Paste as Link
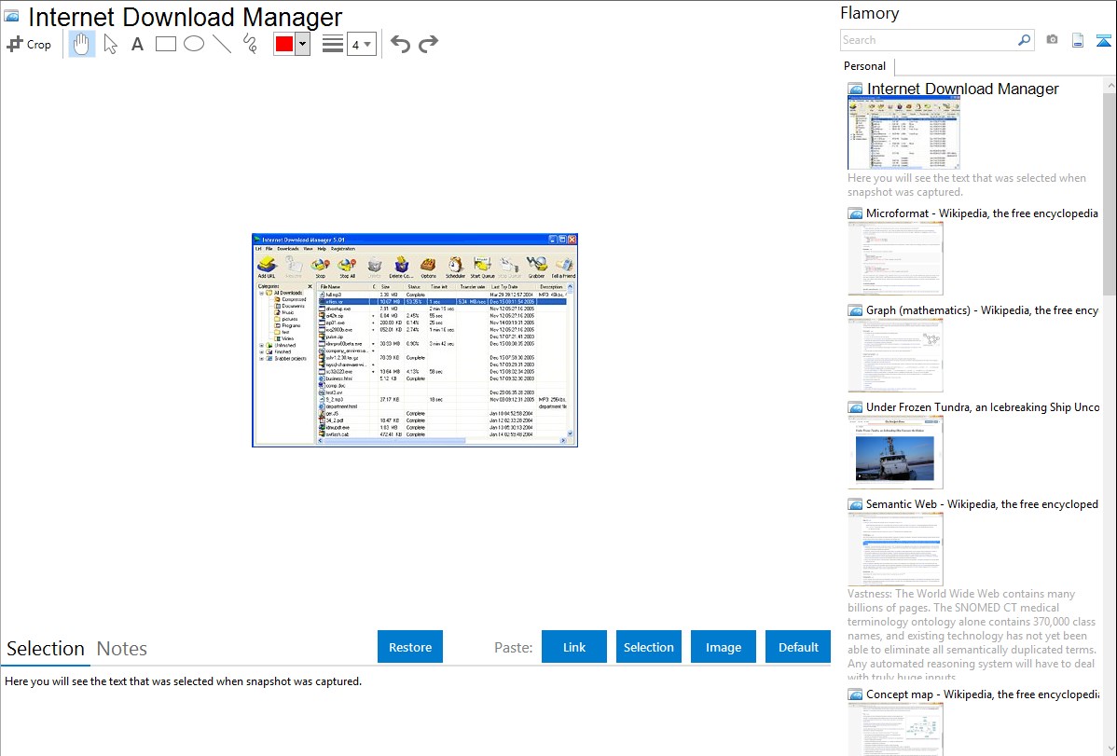The width and height of the screenshot is (1117, 756). [x=574, y=647]
